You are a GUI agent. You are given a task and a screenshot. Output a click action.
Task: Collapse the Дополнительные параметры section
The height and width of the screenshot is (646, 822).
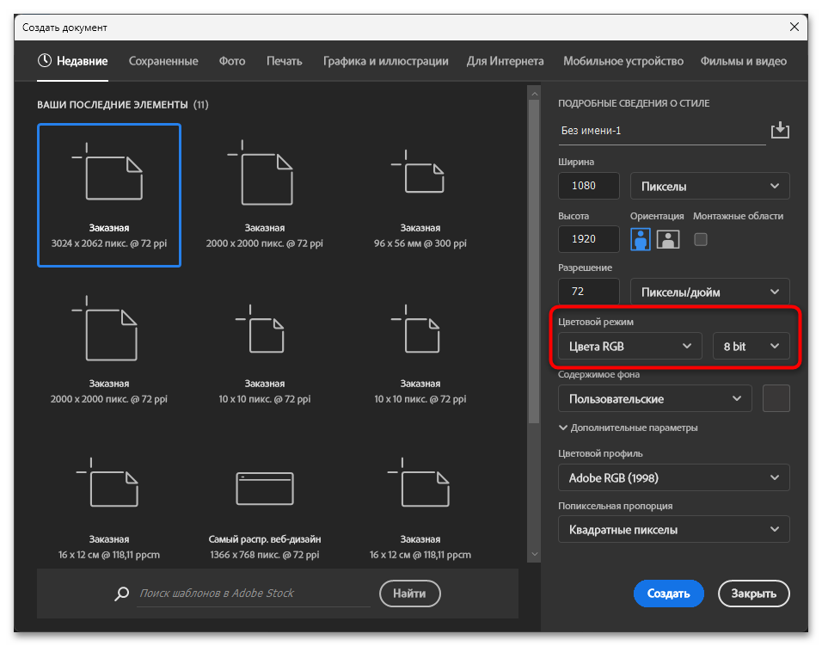click(628, 428)
